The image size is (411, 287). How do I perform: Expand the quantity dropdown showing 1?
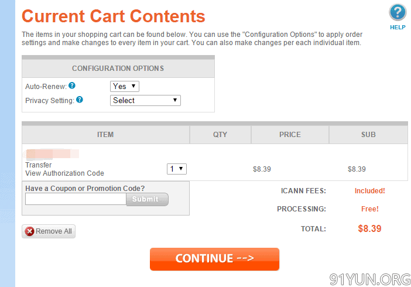click(177, 169)
